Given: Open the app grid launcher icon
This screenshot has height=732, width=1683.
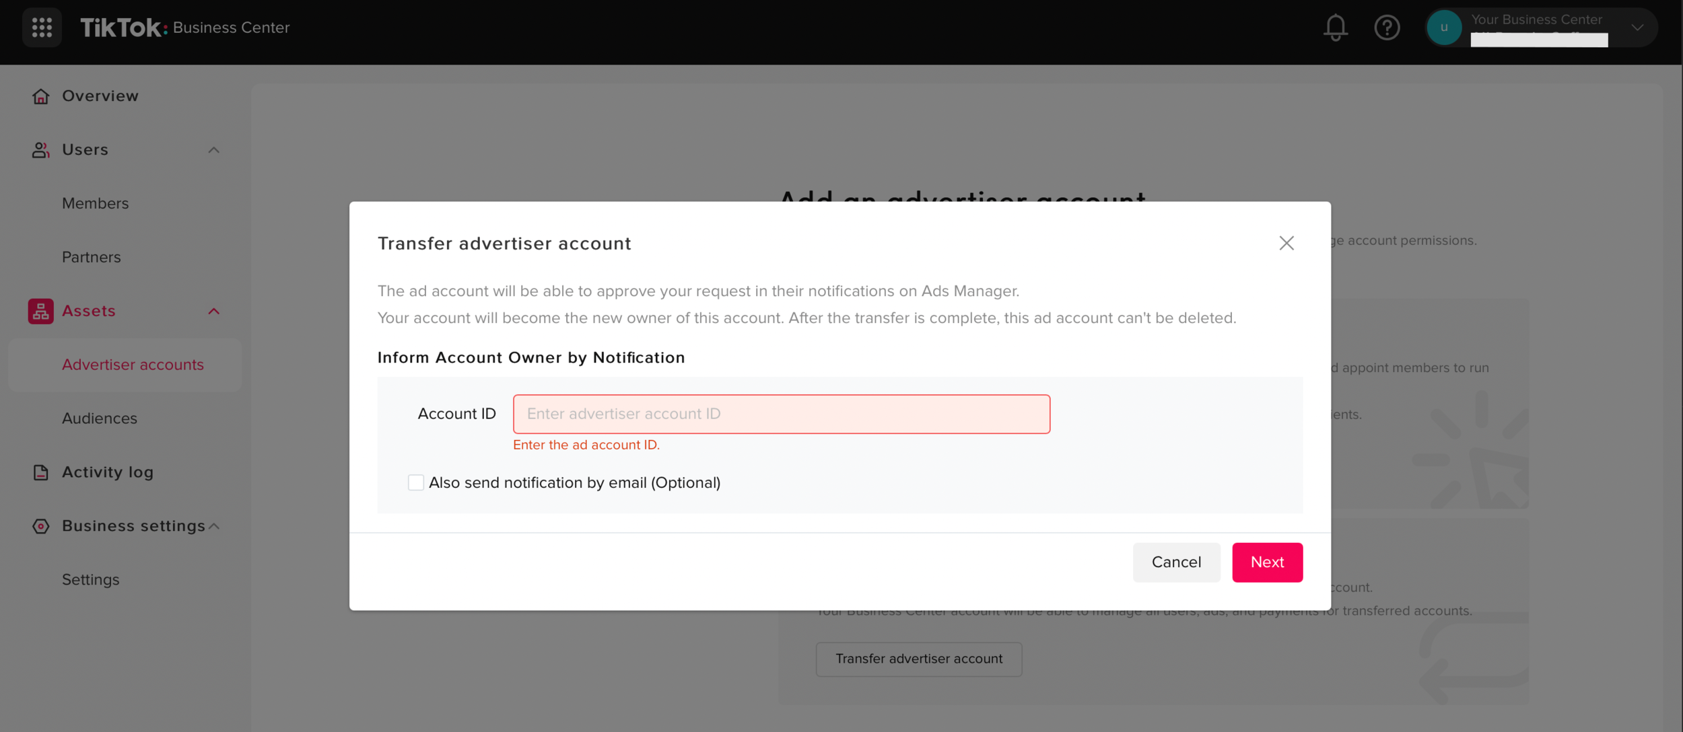Looking at the screenshot, I should [42, 28].
